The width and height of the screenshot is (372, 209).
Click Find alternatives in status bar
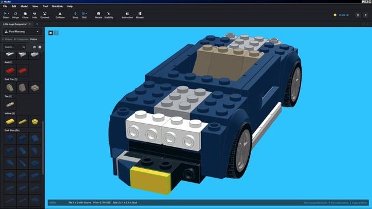click(339, 203)
